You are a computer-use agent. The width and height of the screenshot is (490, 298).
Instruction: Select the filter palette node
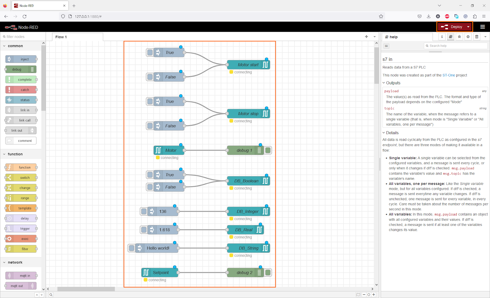point(21,249)
